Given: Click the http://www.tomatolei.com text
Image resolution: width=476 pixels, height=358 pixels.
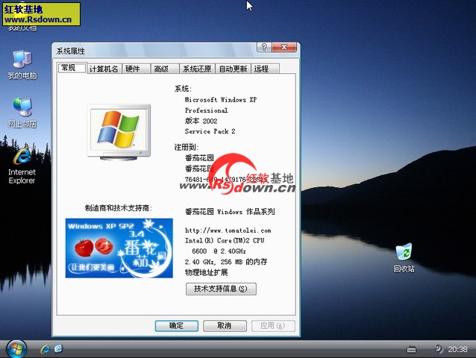Looking at the screenshot, I should 228,230.
